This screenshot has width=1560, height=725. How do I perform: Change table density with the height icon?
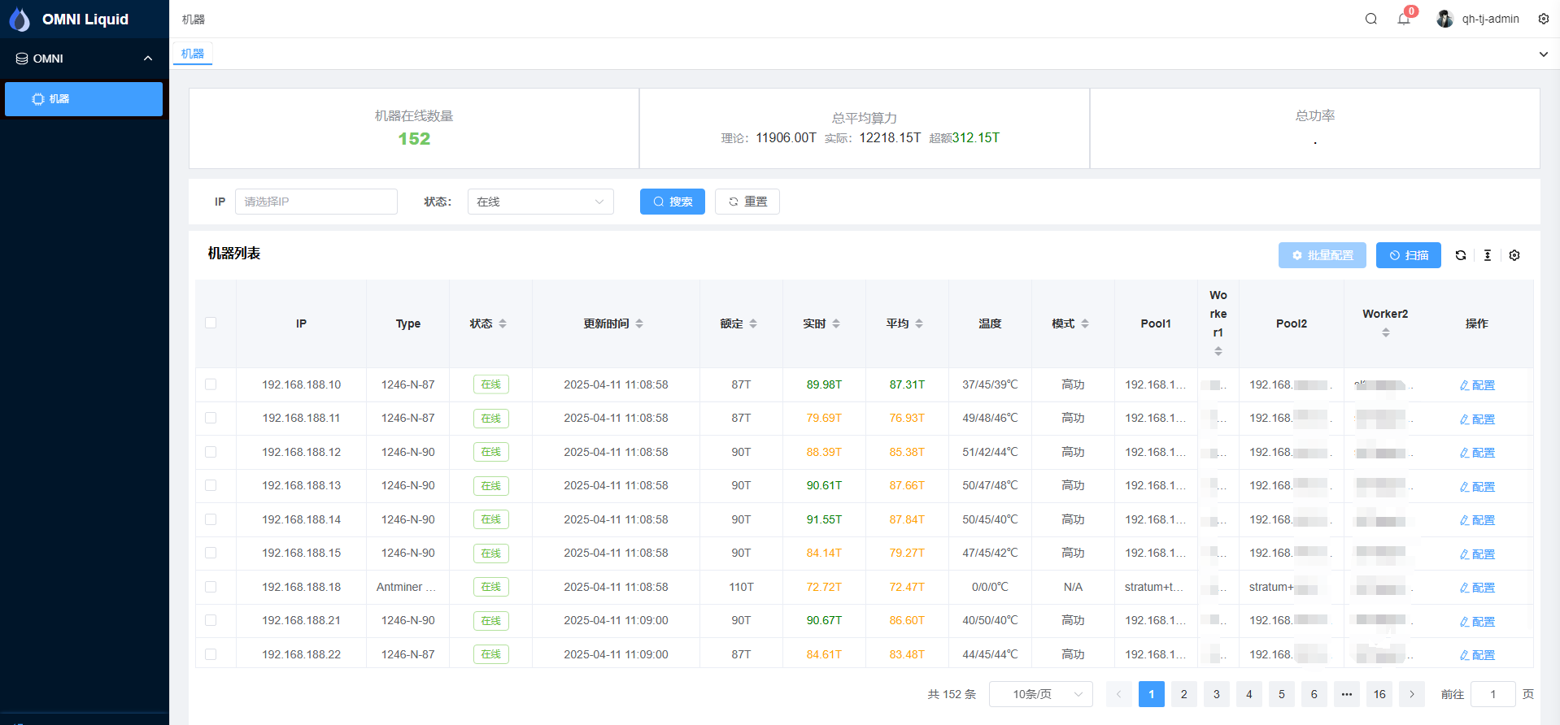[1488, 255]
